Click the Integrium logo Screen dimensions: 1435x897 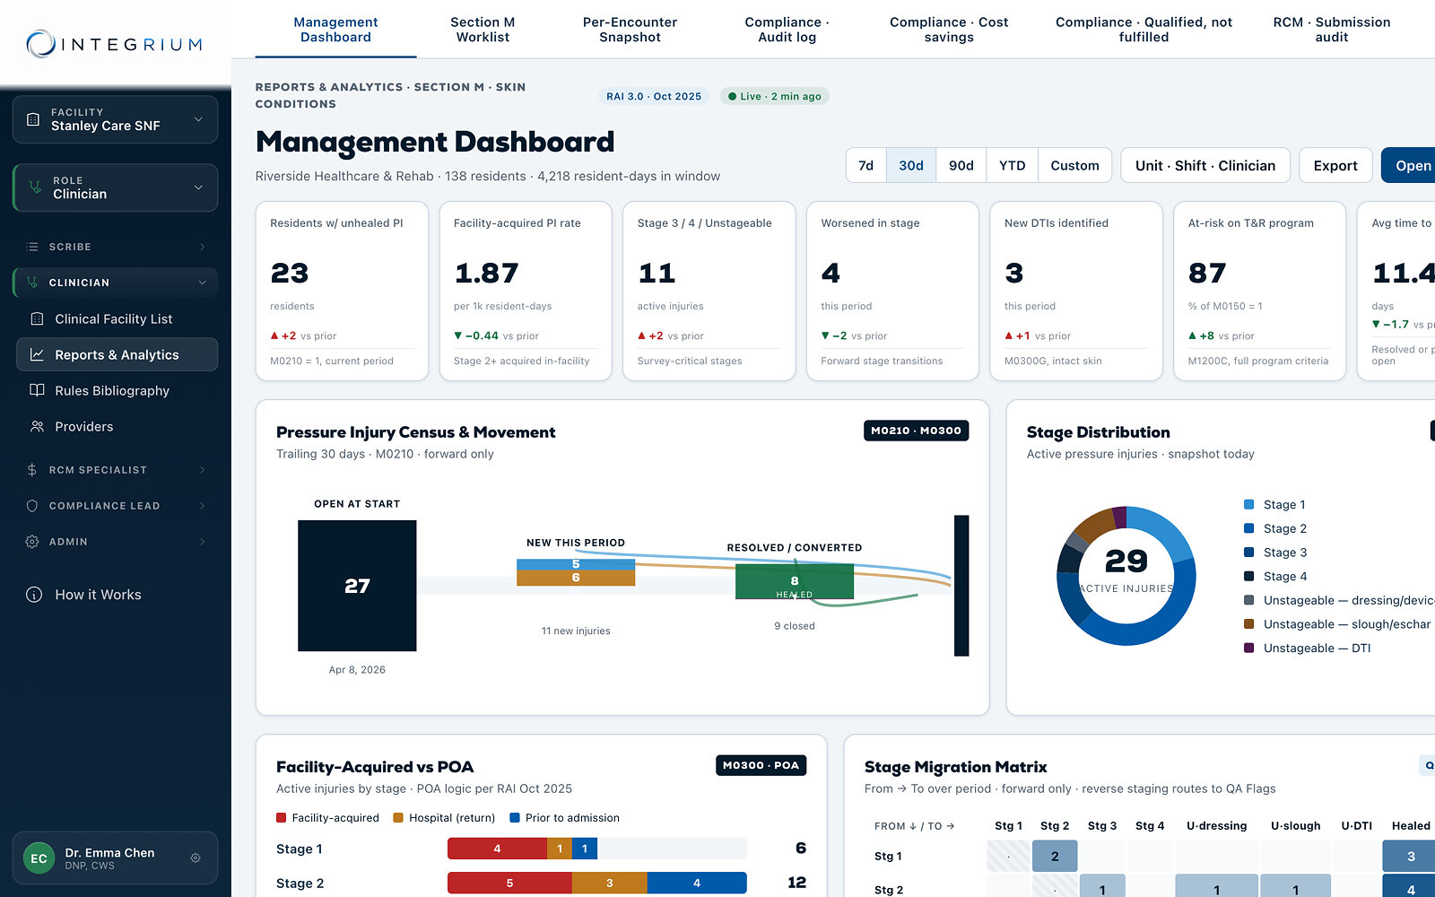click(114, 44)
